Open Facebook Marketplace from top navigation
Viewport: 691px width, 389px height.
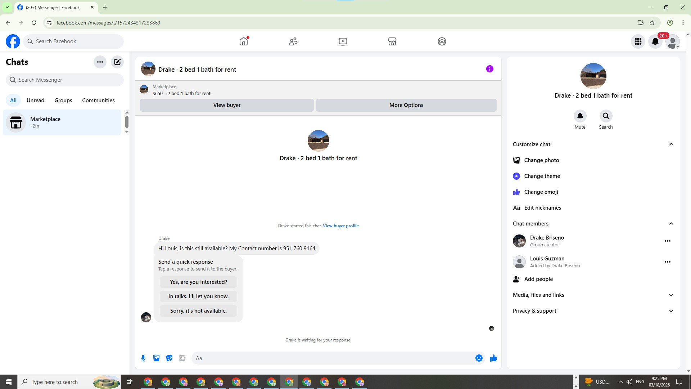click(x=392, y=41)
